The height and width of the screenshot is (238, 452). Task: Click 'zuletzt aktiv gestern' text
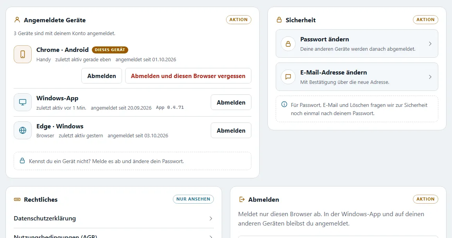(x=81, y=135)
